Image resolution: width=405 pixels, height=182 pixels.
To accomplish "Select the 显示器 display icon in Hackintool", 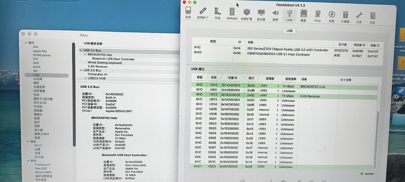I will [x=261, y=15].
